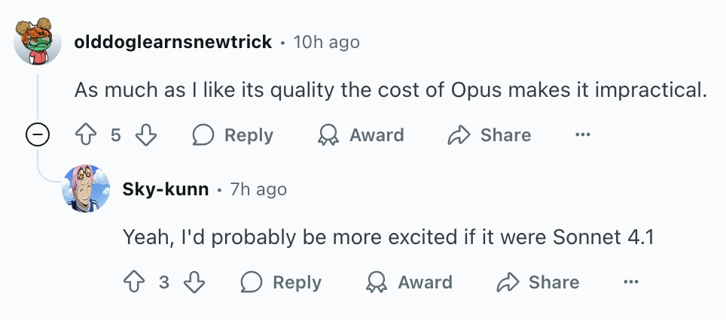Click the Reply text under Sonnet 4.1 comment
Screen dimensions: 726x320
(297, 282)
